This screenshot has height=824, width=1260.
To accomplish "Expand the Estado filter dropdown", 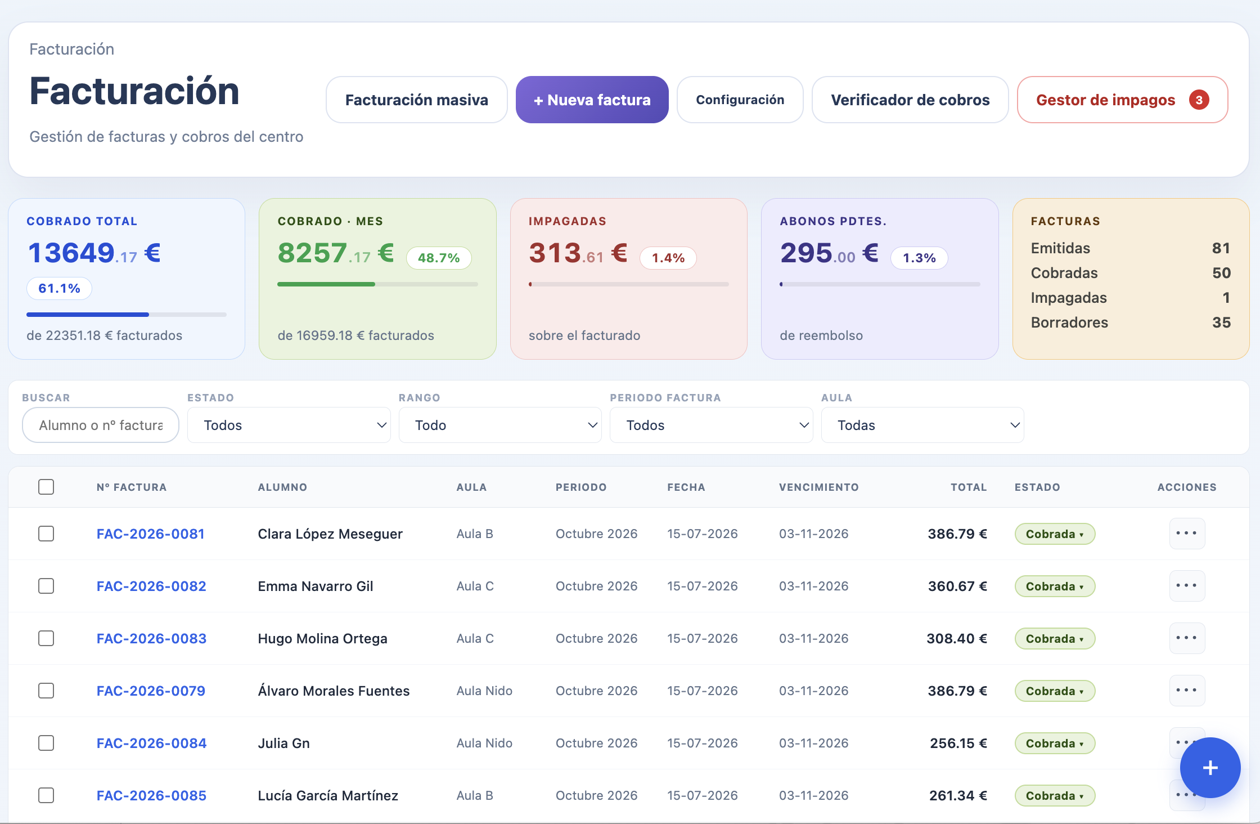I will 289,425.
